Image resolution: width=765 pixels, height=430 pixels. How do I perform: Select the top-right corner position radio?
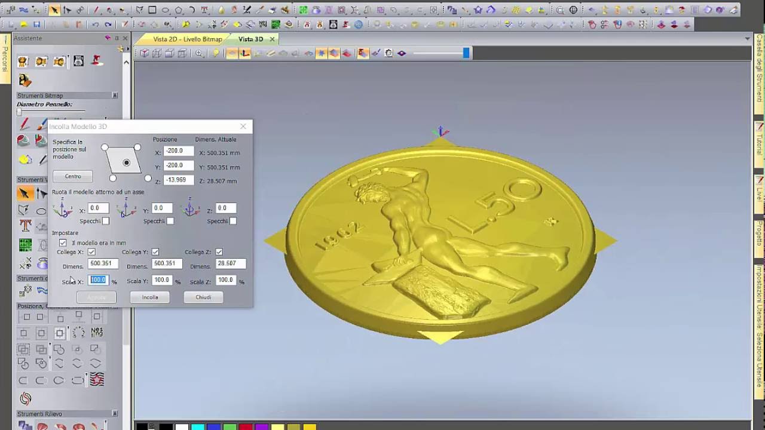[137, 147]
